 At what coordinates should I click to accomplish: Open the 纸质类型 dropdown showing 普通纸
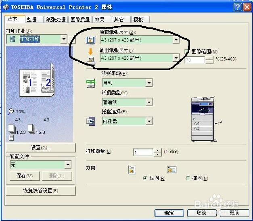pos(149,102)
